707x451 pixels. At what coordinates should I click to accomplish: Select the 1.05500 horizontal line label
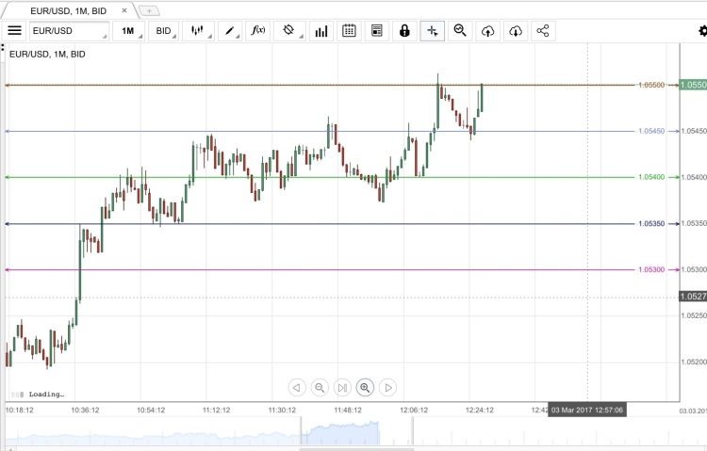click(651, 85)
